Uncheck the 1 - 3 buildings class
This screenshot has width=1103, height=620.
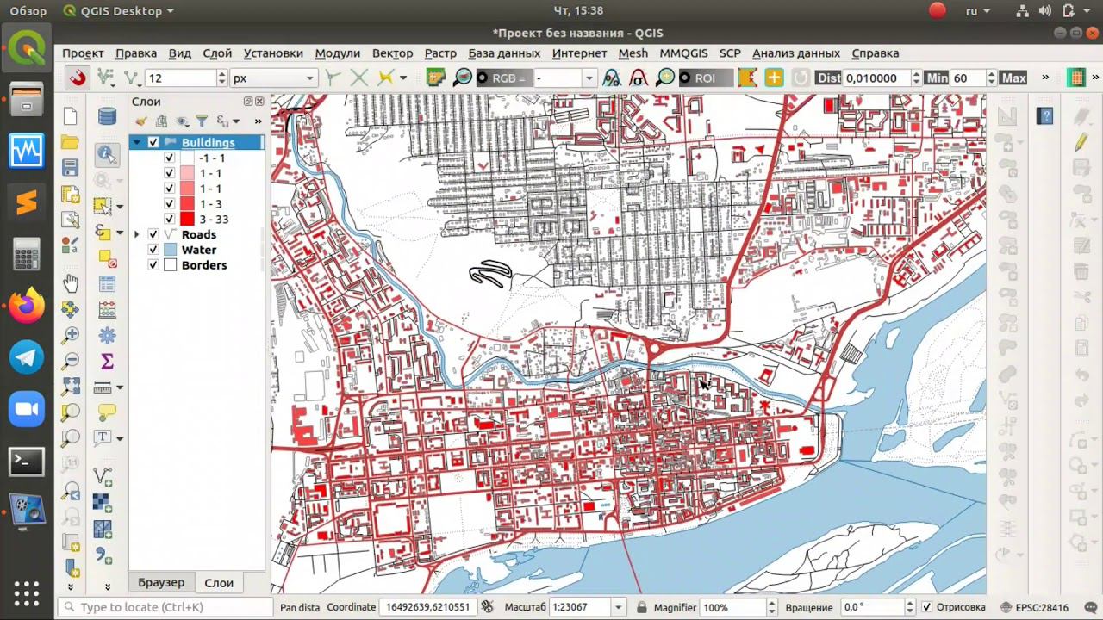click(x=169, y=204)
